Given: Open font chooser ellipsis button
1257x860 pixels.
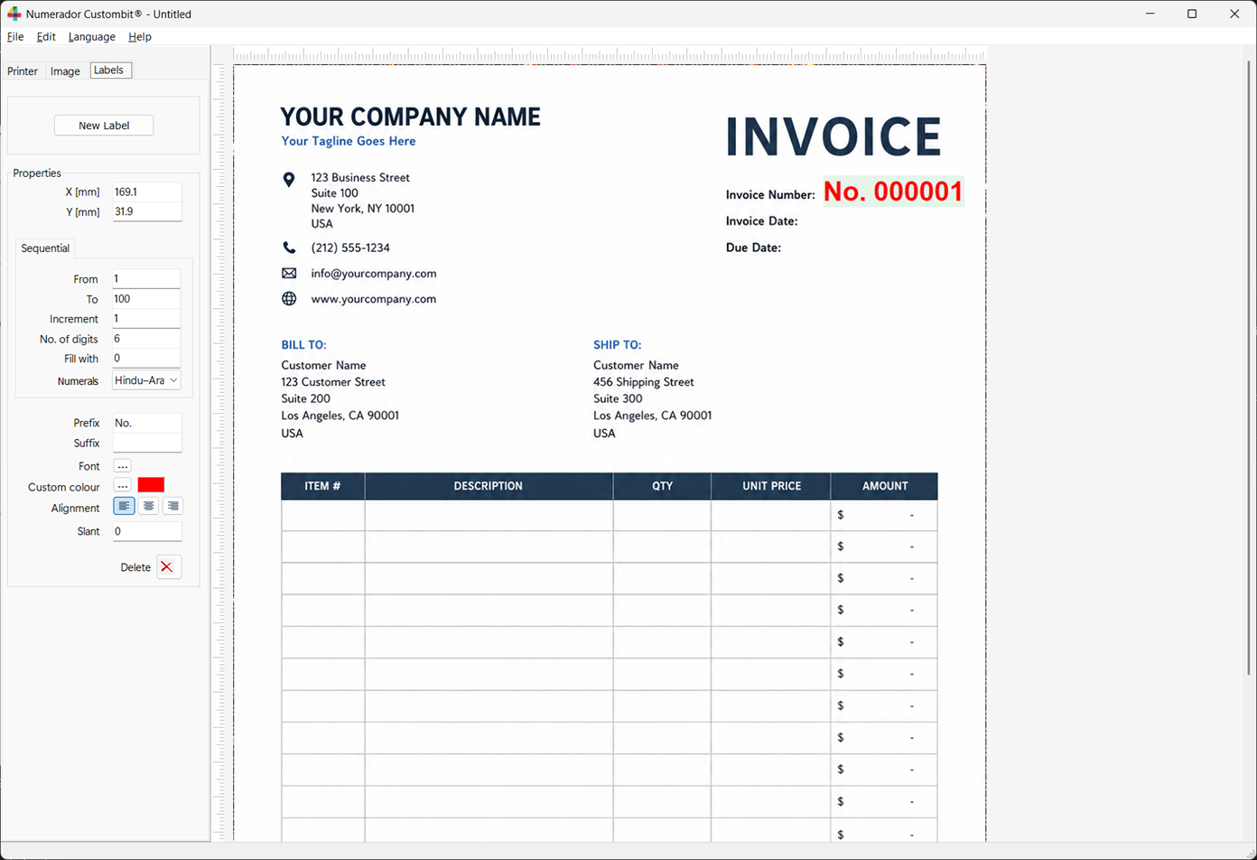Looking at the screenshot, I should click(x=123, y=466).
